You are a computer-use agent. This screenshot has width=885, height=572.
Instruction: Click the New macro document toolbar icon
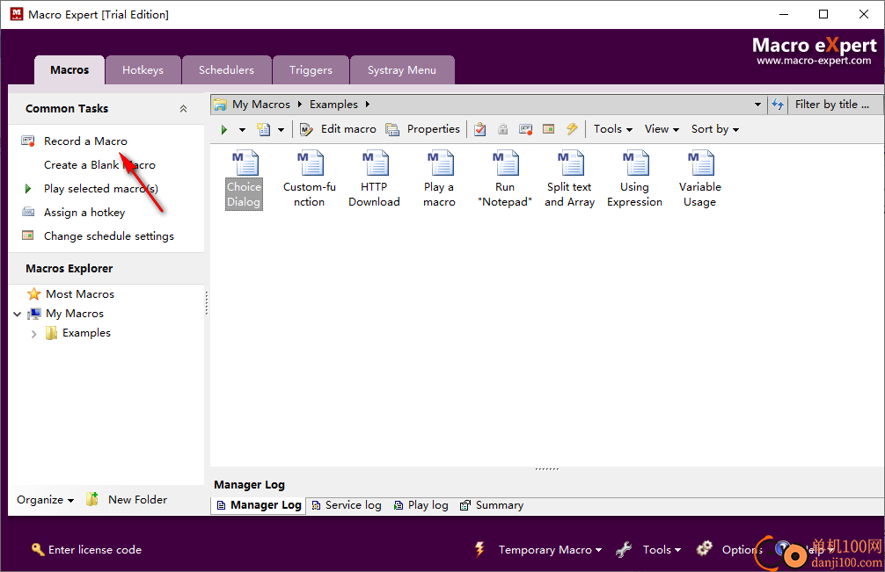pos(264,130)
